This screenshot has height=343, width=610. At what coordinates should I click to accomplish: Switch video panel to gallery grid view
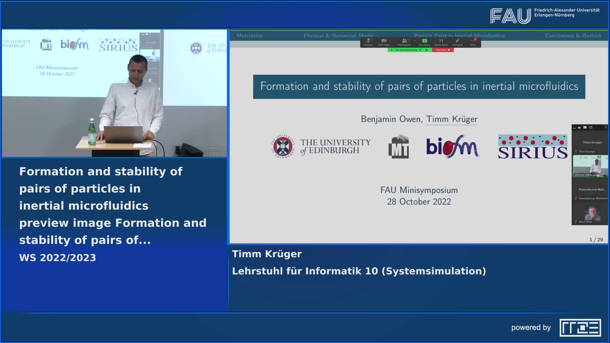[x=591, y=127]
